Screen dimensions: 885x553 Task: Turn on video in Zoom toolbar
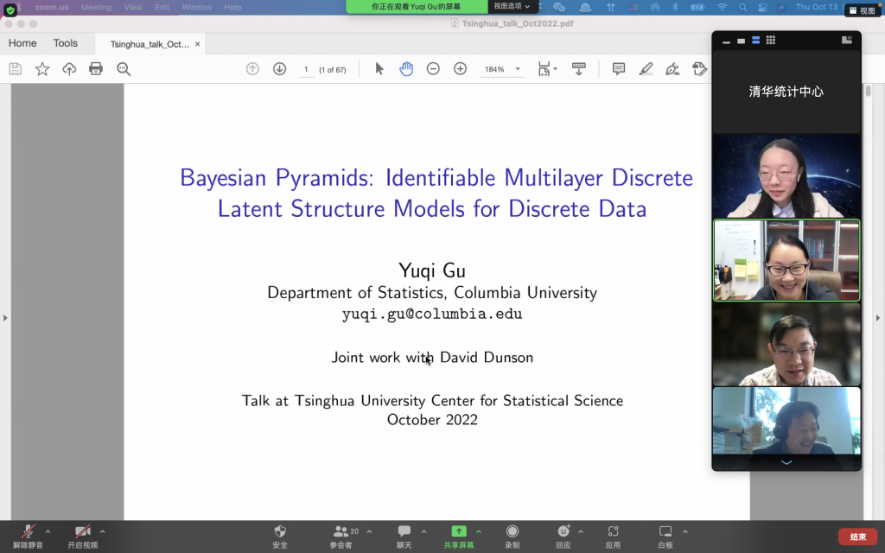click(x=83, y=536)
